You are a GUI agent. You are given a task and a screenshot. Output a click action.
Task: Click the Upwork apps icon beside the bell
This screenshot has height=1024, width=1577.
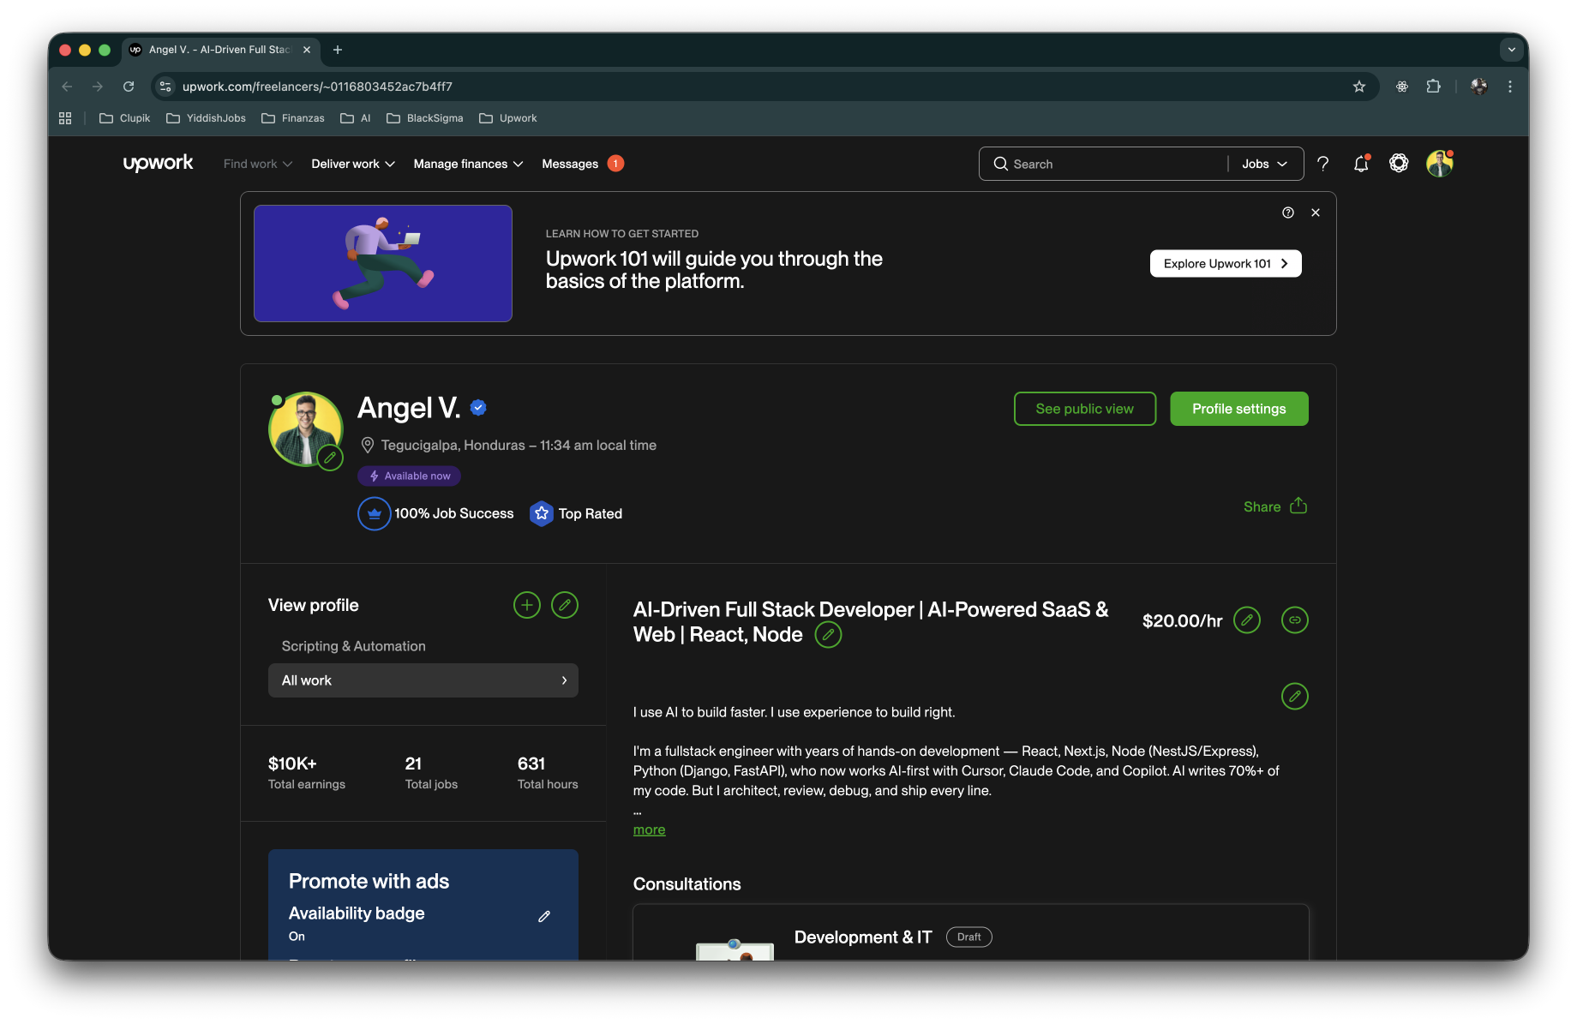[1399, 163]
